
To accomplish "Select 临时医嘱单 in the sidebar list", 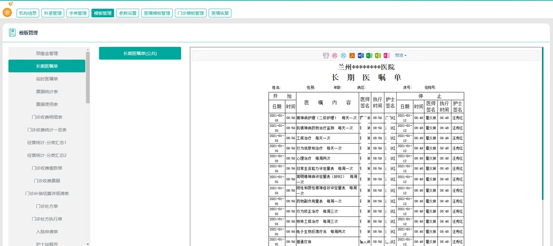I will pos(47,79).
